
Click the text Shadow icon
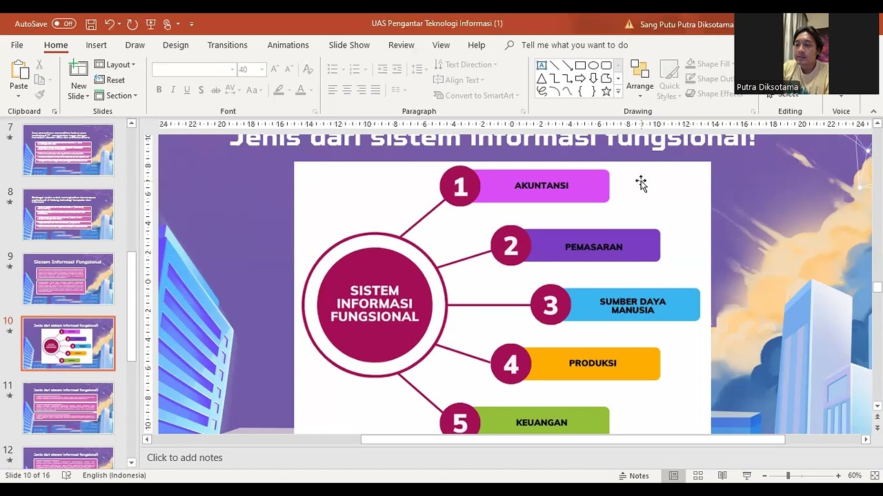point(201,90)
